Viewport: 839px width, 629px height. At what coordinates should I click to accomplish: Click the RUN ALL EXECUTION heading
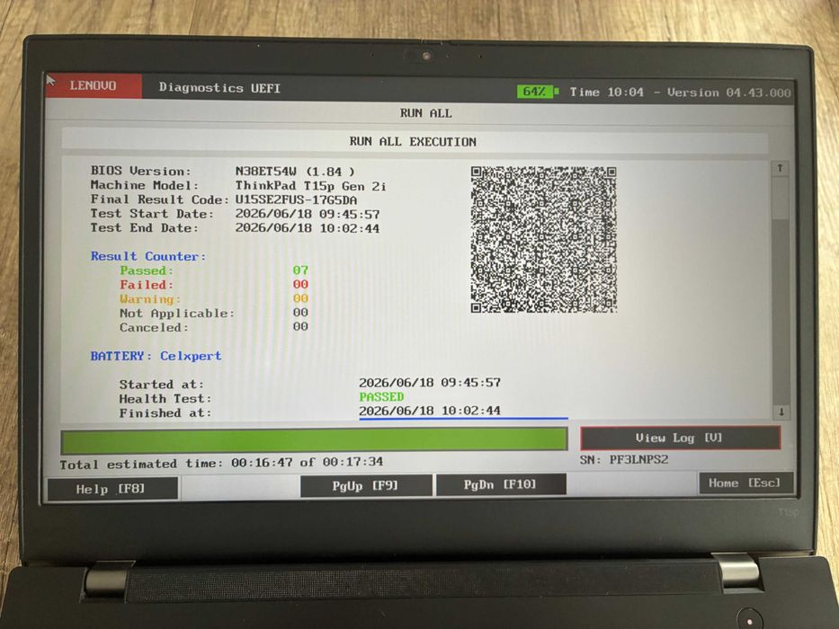click(413, 142)
